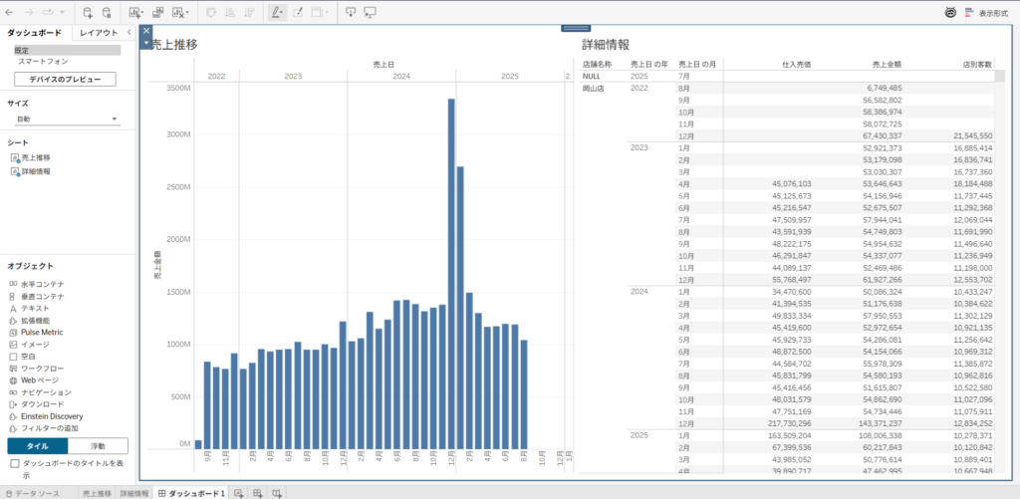Open the 売上推移 sheet tab at the bottom

coord(97,494)
